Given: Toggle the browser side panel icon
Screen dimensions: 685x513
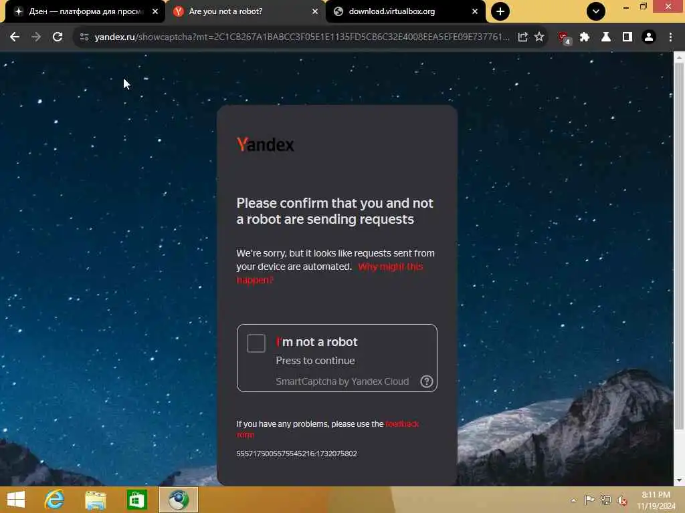Looking at the screenshot, I should click(x=627, y=37).
